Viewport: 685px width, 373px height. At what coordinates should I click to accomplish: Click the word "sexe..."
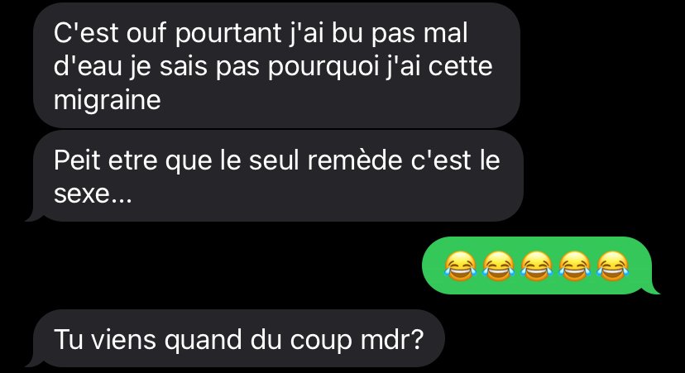(x=93, y=194)
